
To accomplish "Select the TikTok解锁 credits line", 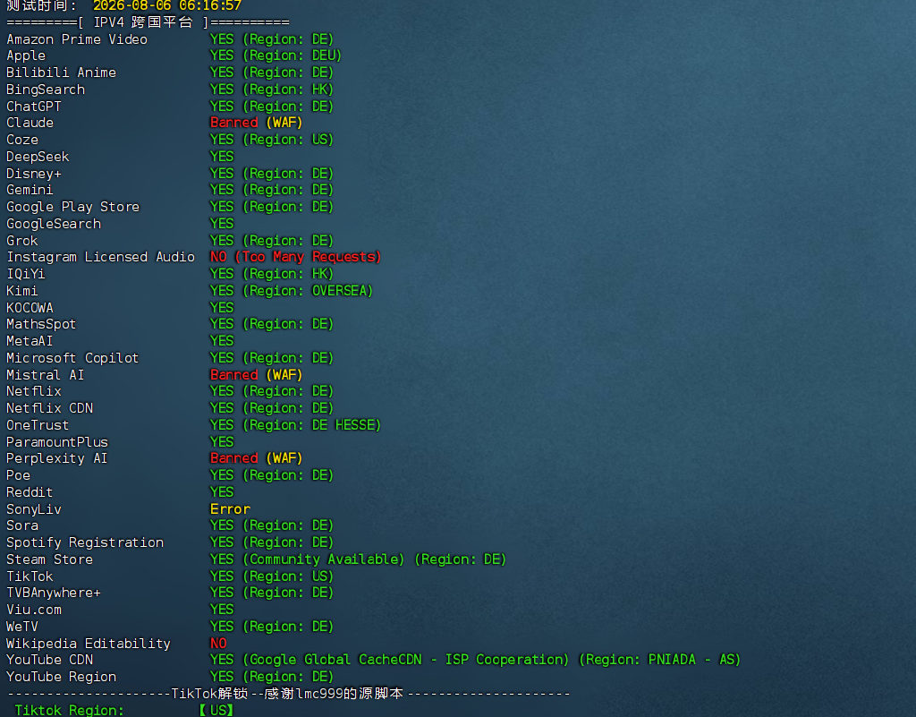I will [x=289, y=694].
